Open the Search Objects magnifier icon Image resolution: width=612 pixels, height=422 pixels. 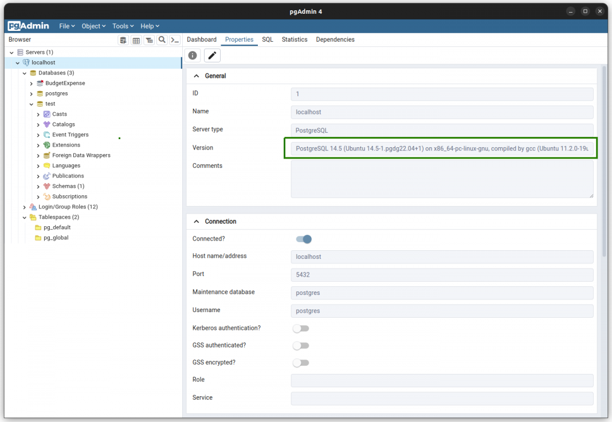point(162,40)
